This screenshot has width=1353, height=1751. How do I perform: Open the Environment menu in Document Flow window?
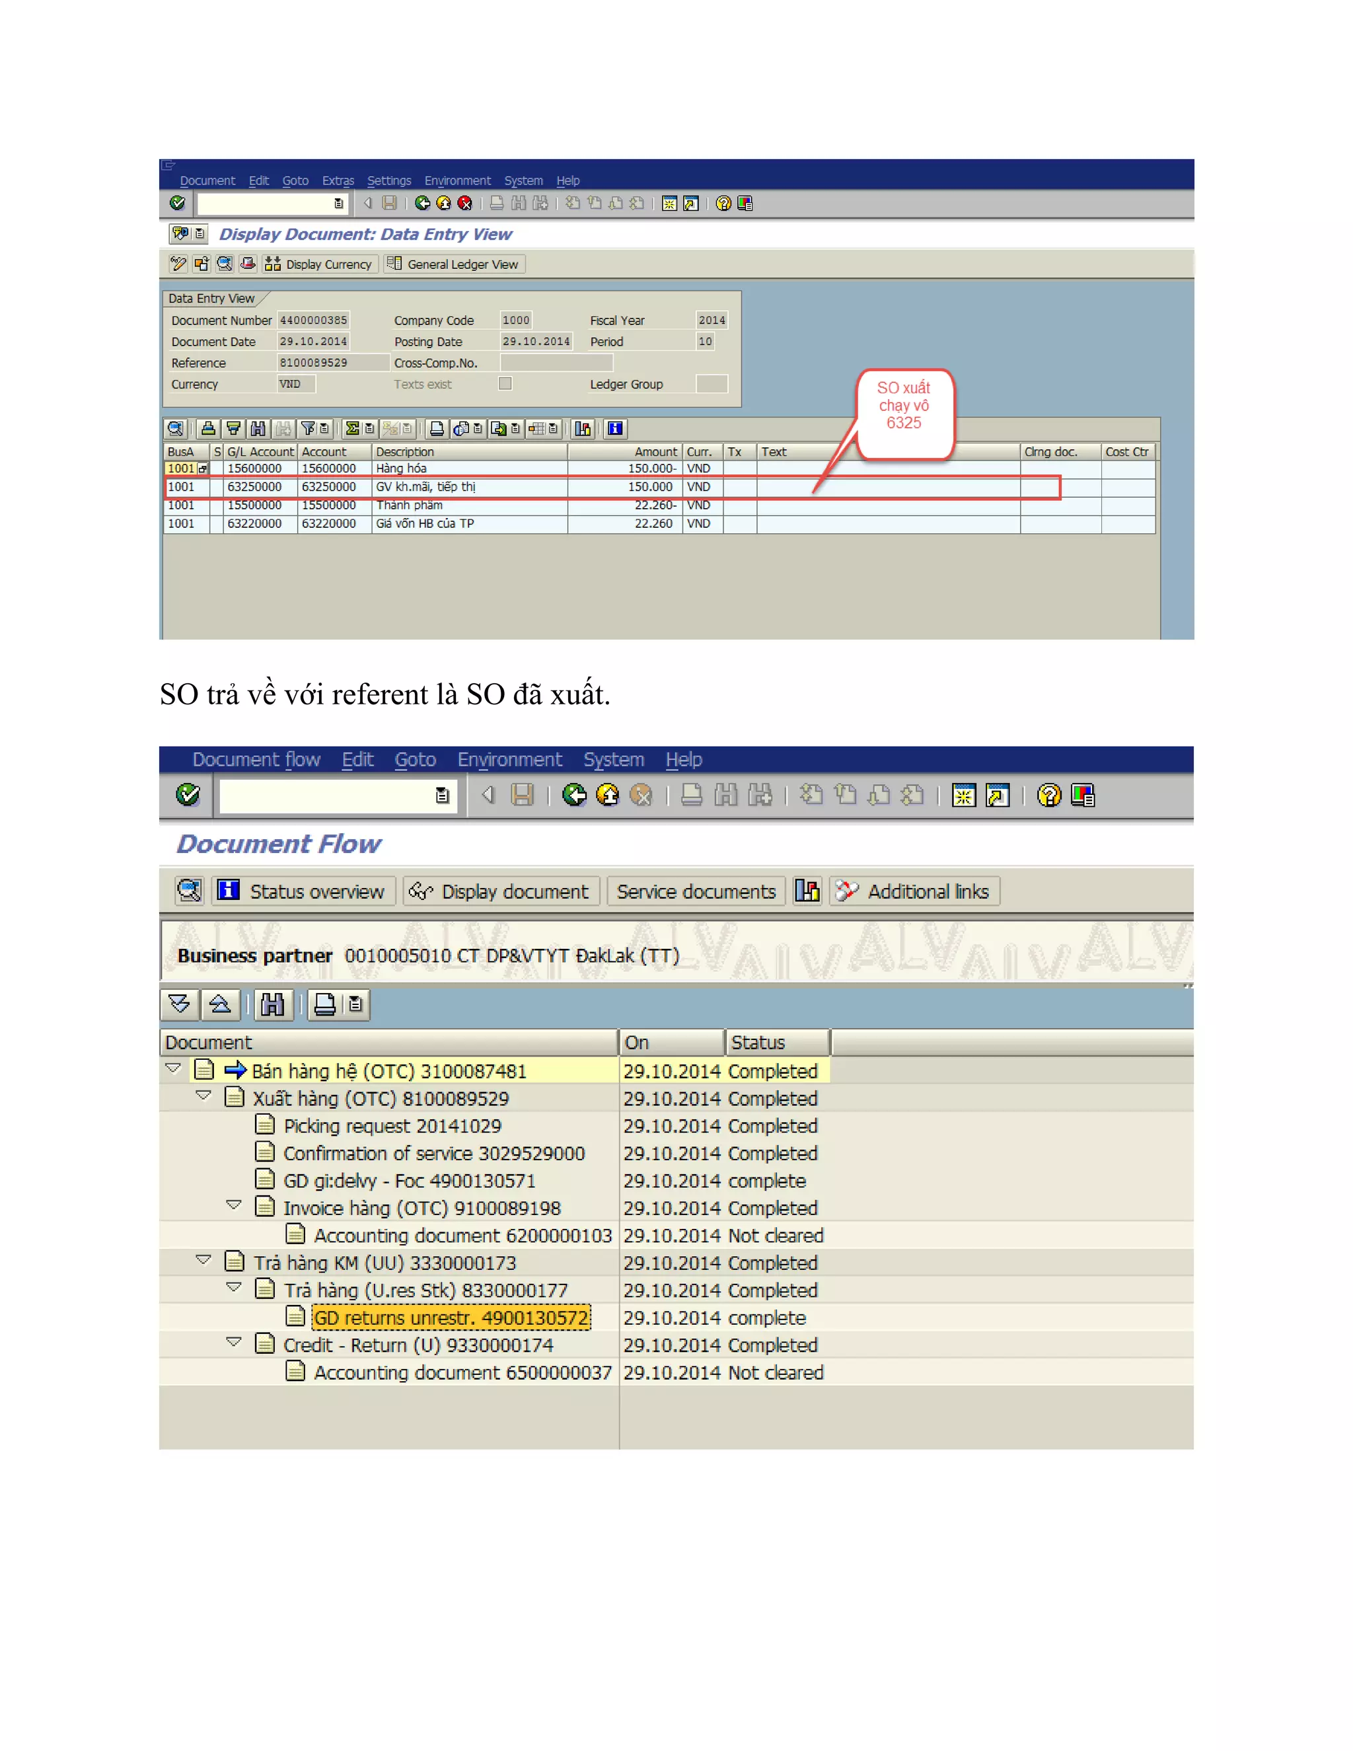tap(509, 759)
